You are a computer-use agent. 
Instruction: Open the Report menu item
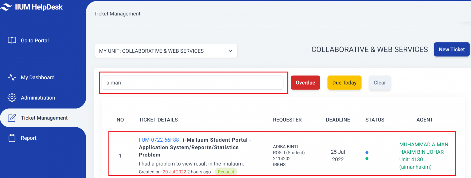(x=29, y=138)
